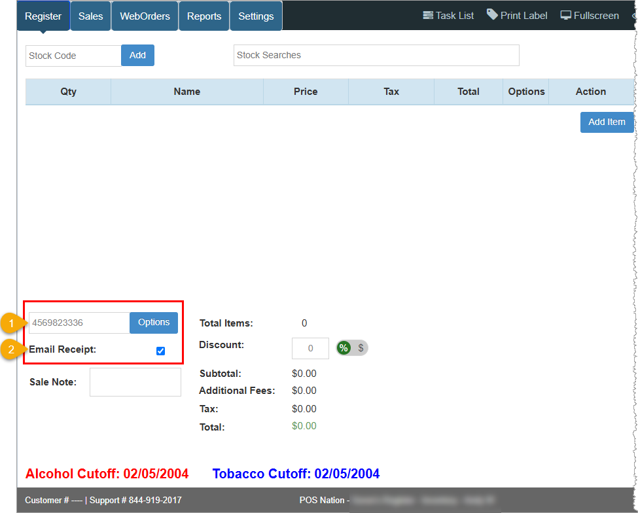Open the WebOrders tab
638x513 pixels.
(x=144, y=16)
